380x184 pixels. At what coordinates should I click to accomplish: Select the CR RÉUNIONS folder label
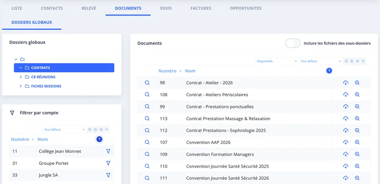[x=43, y=77]
